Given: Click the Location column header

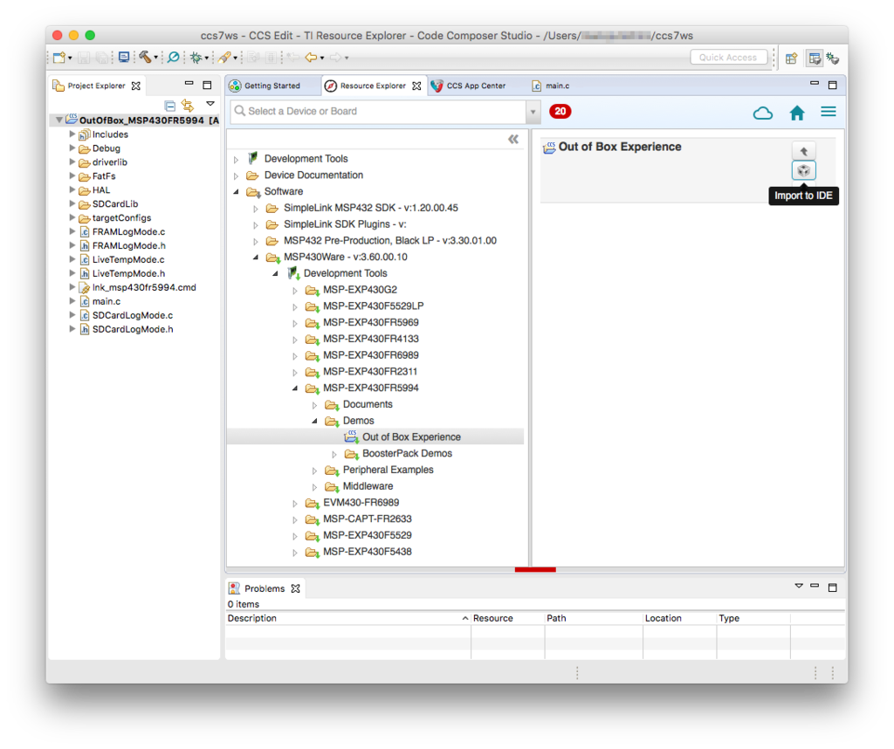Looking at the screenshot, I should click(679, 618).
